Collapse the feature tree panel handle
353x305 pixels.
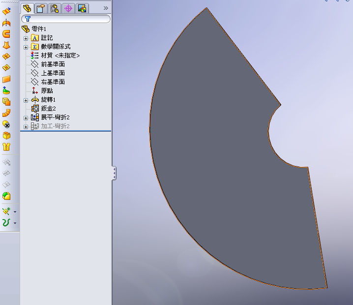coord(114,173)
